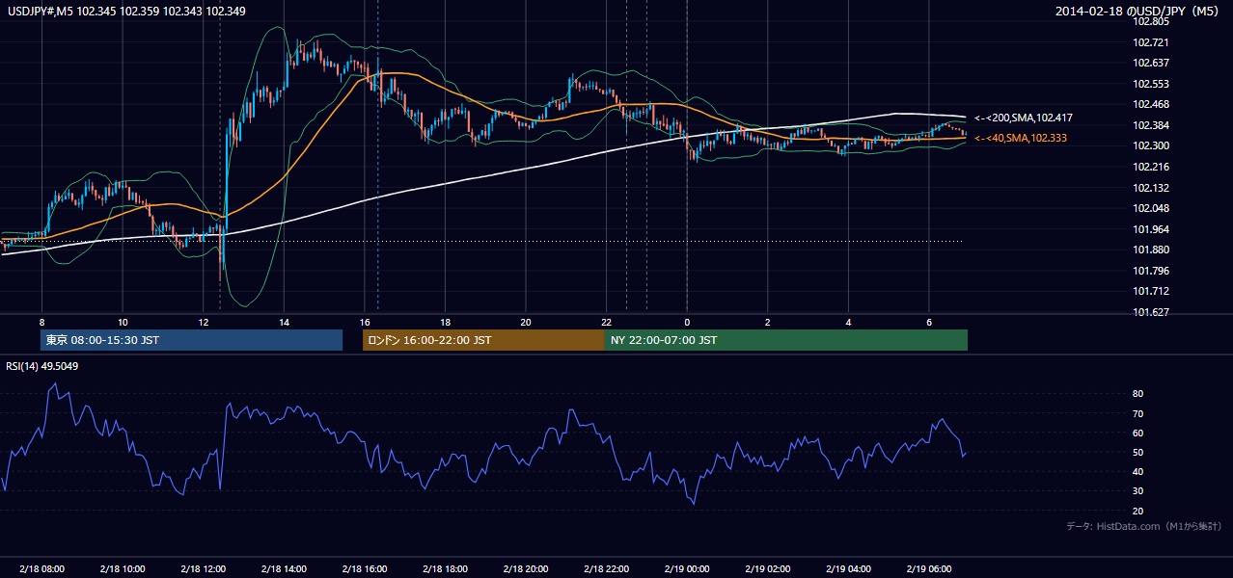Click hour label 12 under the price chart
1233x578 pixels.
pos(203,322)
